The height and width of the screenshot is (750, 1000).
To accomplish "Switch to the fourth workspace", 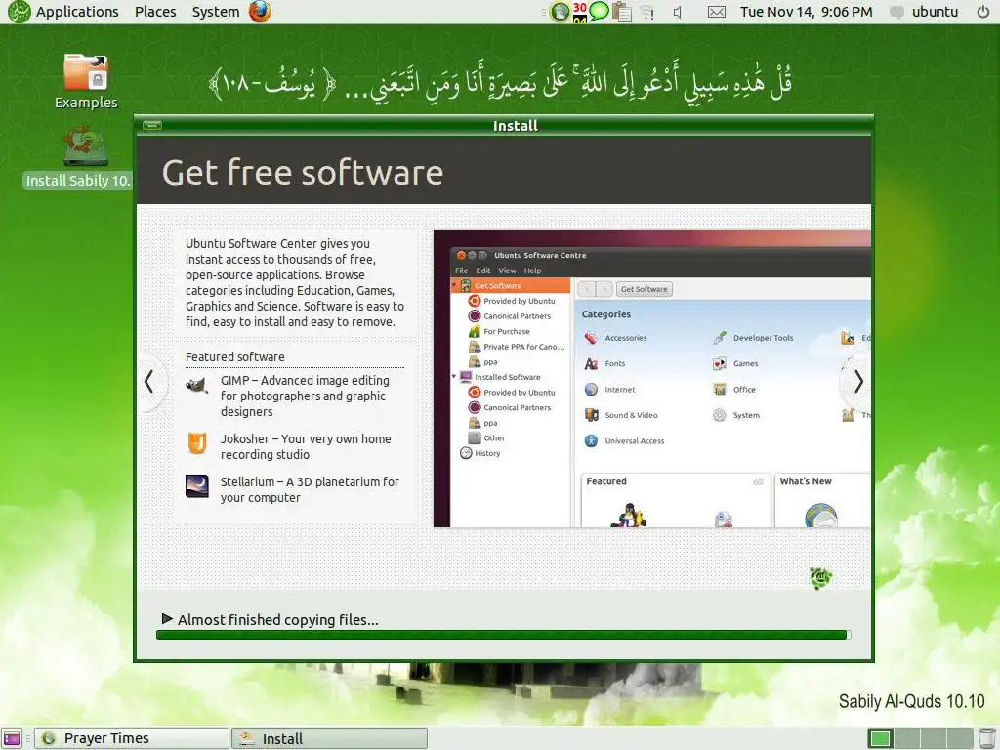I will 961,738.
